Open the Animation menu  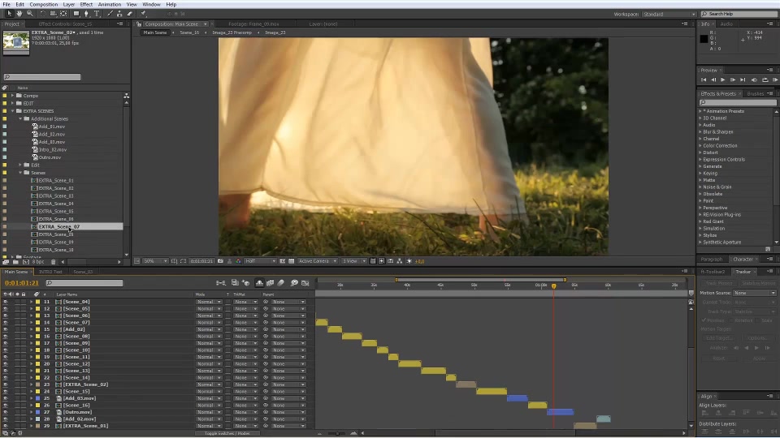pyautogui.click(x=110, y=4)
